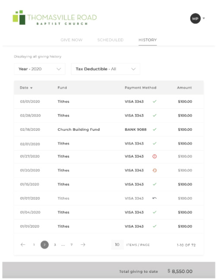Select the highlighted page 2 button
Screen dimensions: 218x279
pyautogui.click(x=45, y=245)
